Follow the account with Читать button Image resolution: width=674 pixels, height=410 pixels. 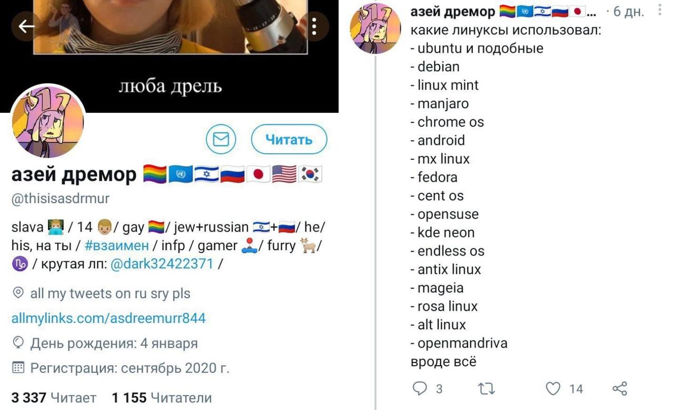coord(289,140)
